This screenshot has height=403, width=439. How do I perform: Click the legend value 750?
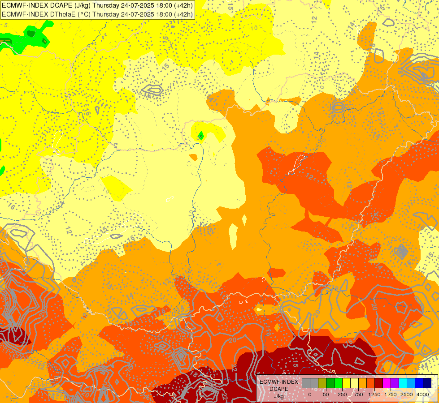(x=358, y=394)
